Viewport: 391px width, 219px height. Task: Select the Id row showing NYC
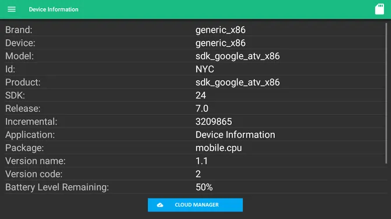point(195,69)
